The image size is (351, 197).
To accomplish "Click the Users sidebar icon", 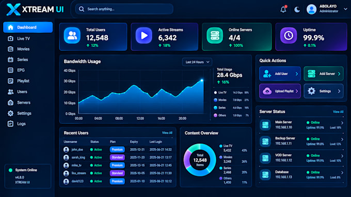I will click(x=10, y=92).
